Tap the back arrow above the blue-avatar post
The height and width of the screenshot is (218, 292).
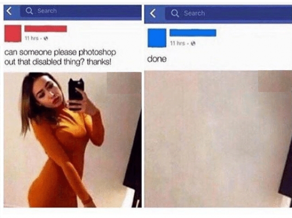153,13
